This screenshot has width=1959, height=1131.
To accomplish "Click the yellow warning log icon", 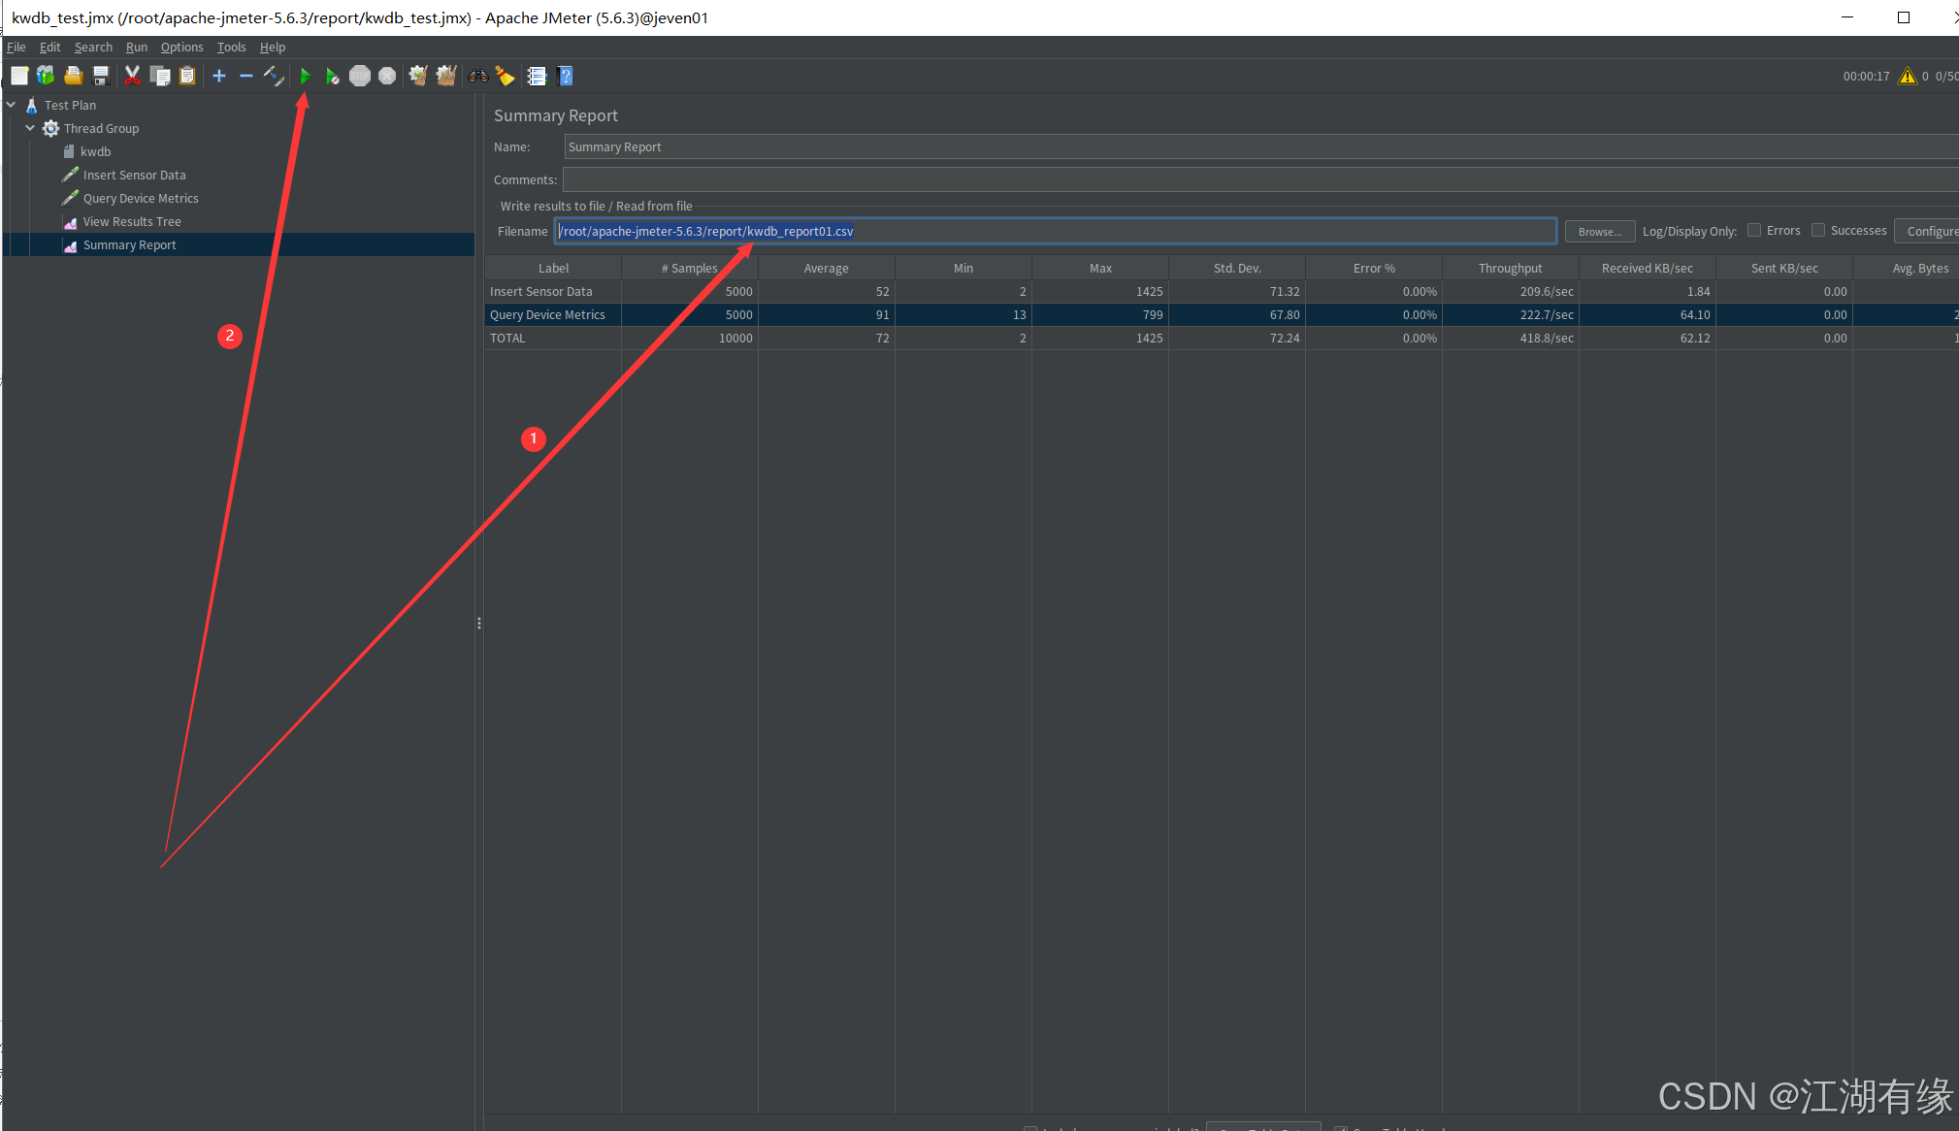I will point(1907,76).
